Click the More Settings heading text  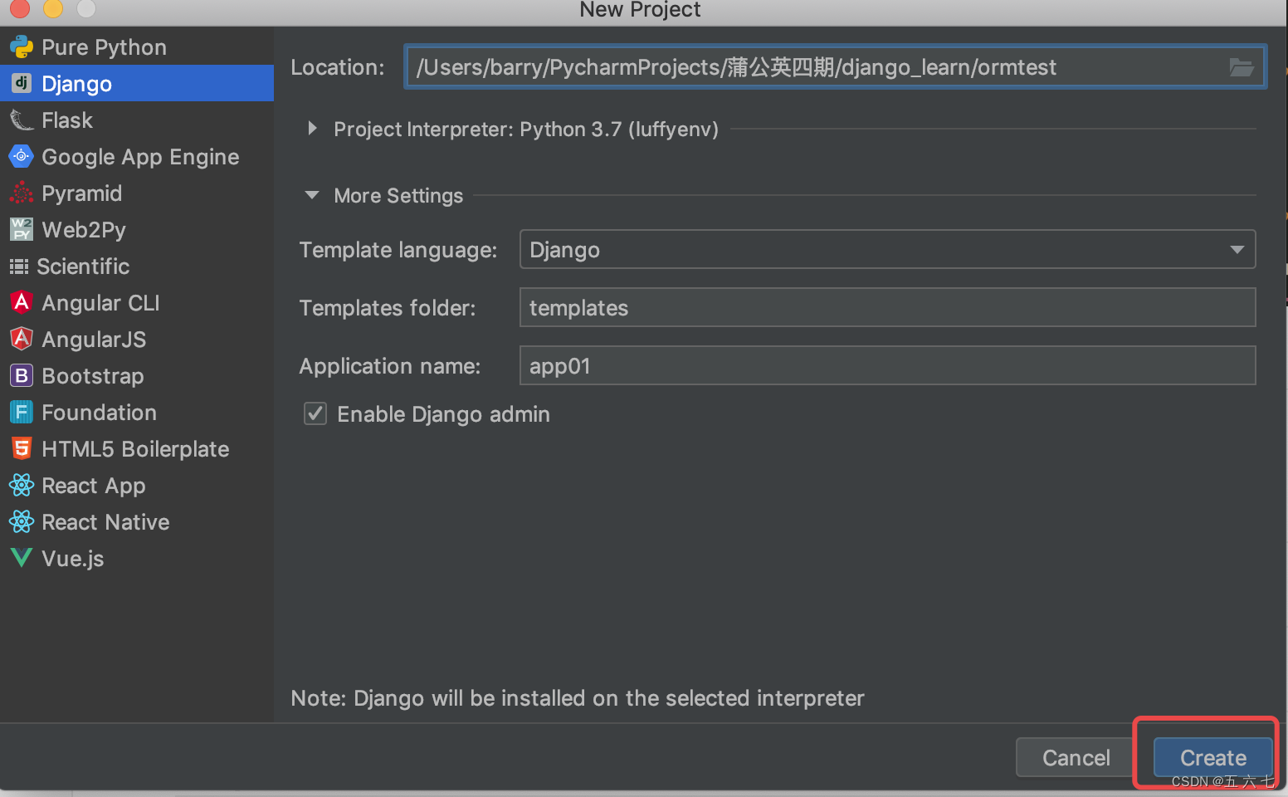click(398, 195)
